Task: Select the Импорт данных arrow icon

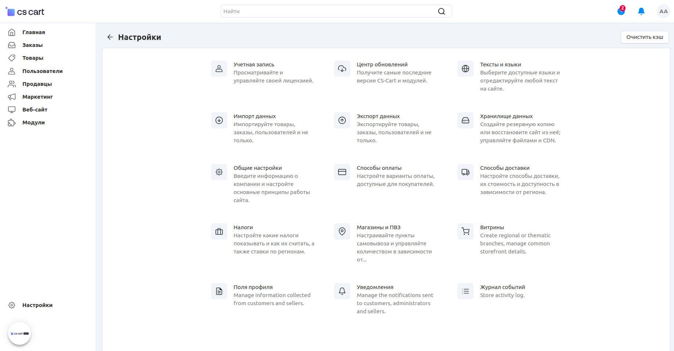Action: [219, 120]
